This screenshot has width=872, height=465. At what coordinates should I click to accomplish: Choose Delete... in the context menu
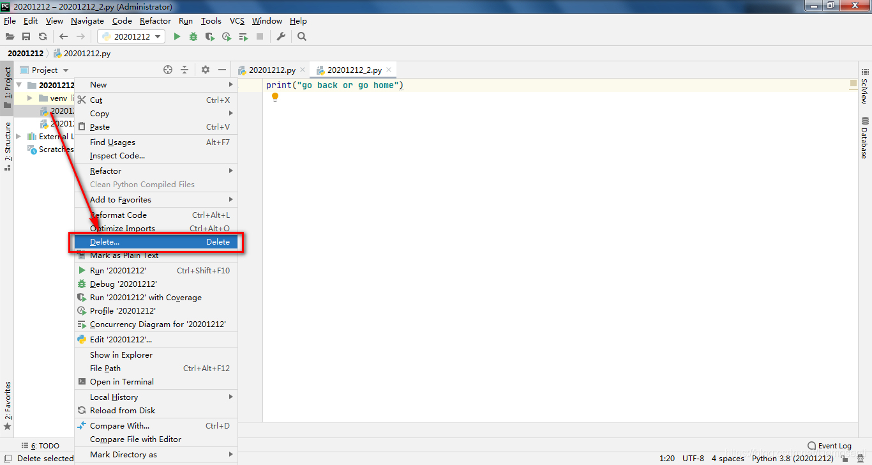(x=156, y=242)
